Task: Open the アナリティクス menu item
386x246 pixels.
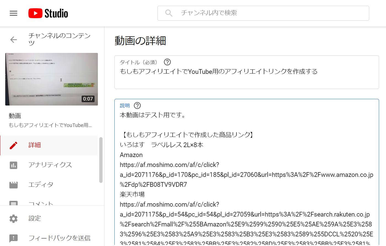Action: [x=49, y=165]
